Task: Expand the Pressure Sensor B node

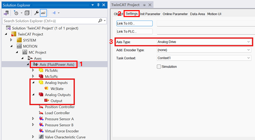Action: tap(33, 125)
